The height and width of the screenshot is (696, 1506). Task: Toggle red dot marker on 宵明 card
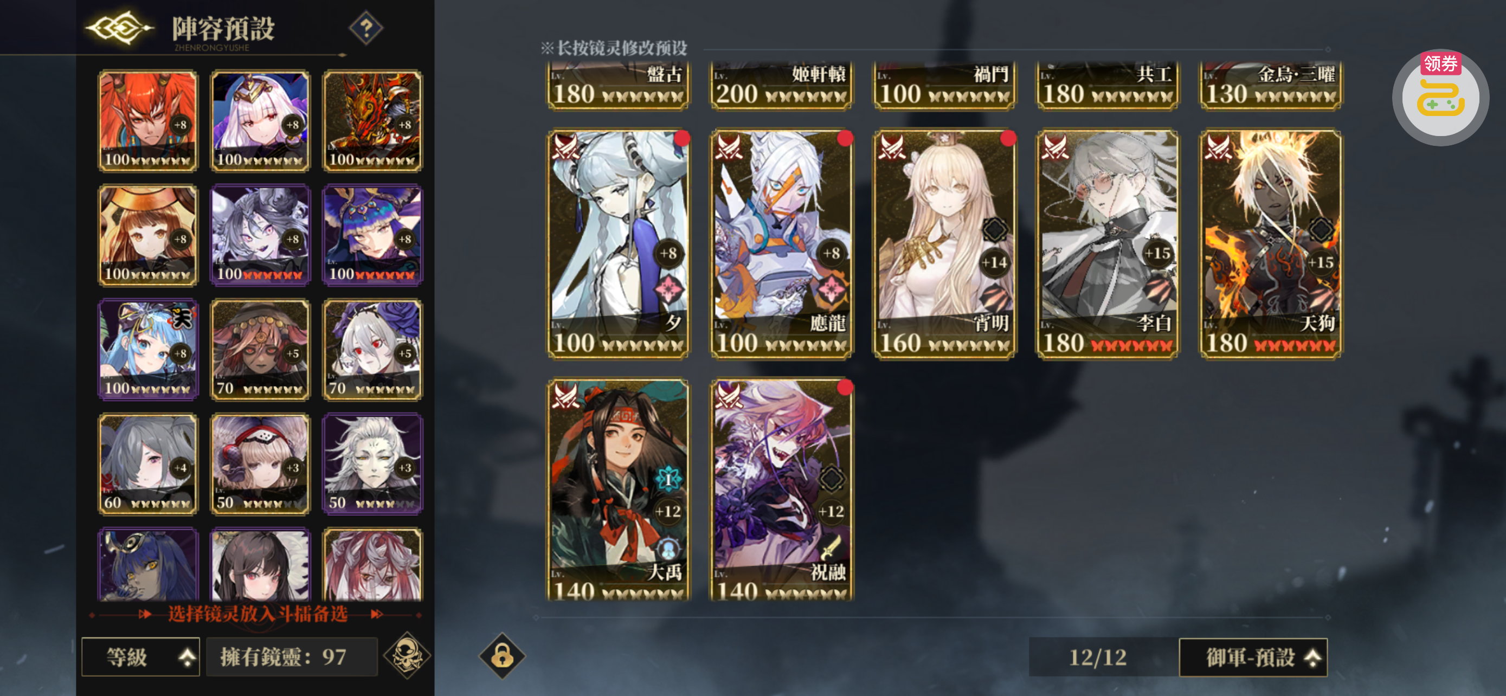click(1008, 138)
